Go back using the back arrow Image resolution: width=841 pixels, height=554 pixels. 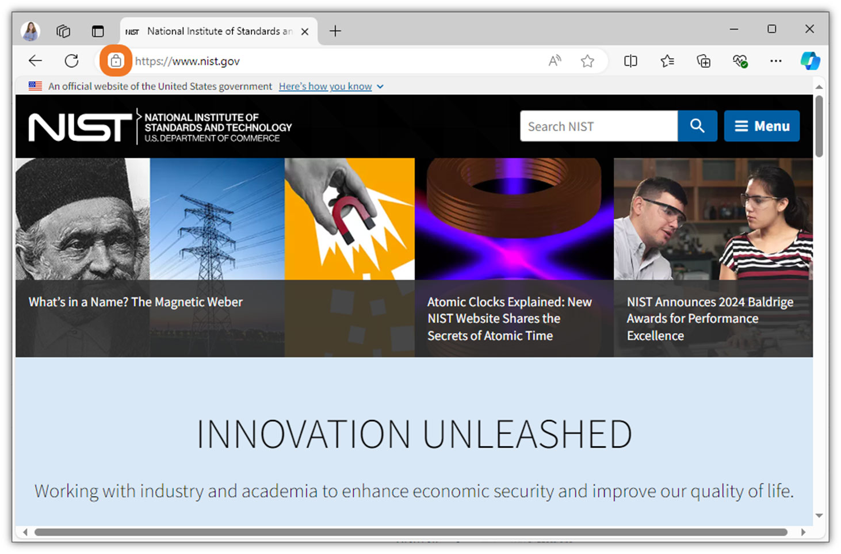click(35, 60)
